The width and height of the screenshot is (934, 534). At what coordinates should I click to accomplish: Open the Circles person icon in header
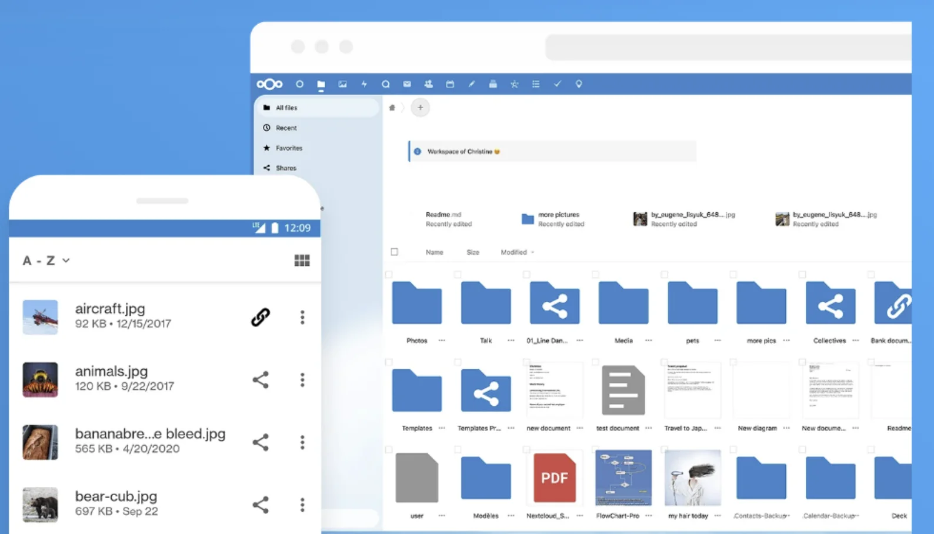pyautogui.click(x=514, y=84)
